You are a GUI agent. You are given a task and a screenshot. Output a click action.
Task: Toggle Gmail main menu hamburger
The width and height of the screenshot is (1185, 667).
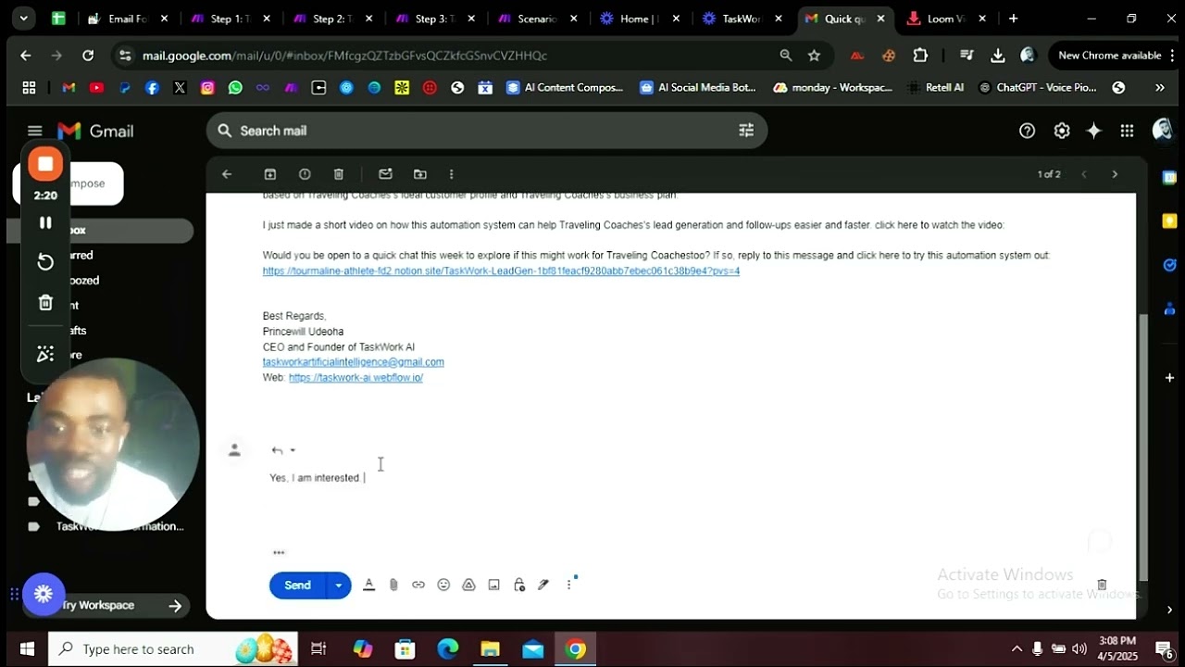(34, 131)
